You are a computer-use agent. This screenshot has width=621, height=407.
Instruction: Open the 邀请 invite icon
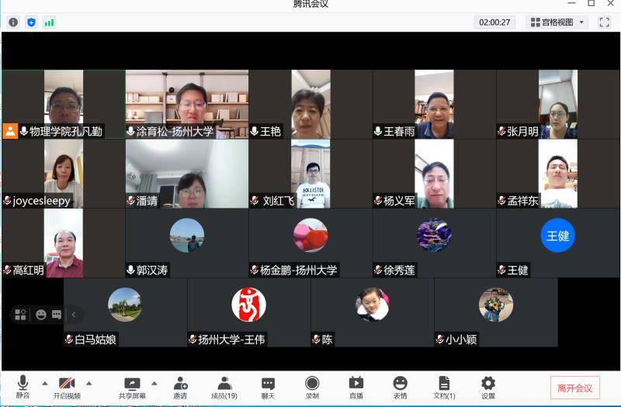(x=181, y=388)
